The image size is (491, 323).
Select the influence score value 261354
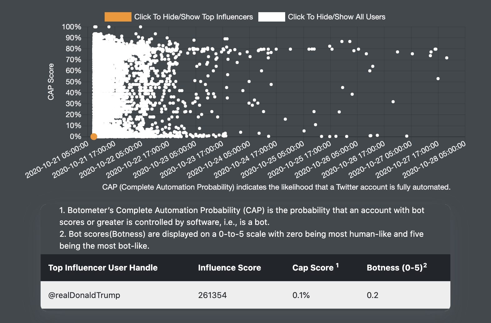pos(212,295)
